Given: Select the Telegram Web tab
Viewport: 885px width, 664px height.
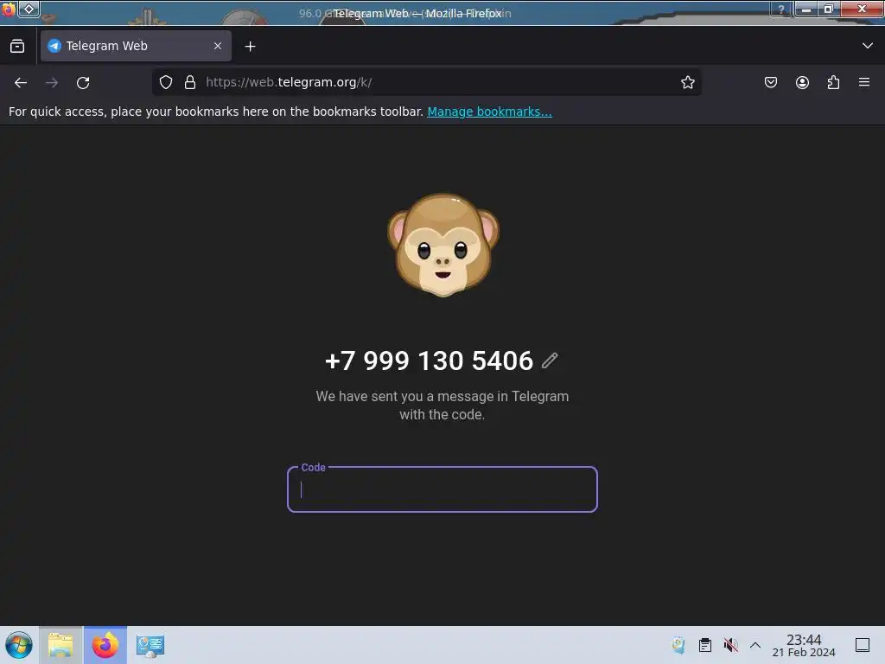Looking at the screenshot, I should (136, 46).
